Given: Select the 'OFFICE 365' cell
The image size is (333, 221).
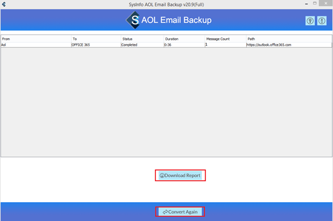Looking at the screenshot, I should (96, 45).
